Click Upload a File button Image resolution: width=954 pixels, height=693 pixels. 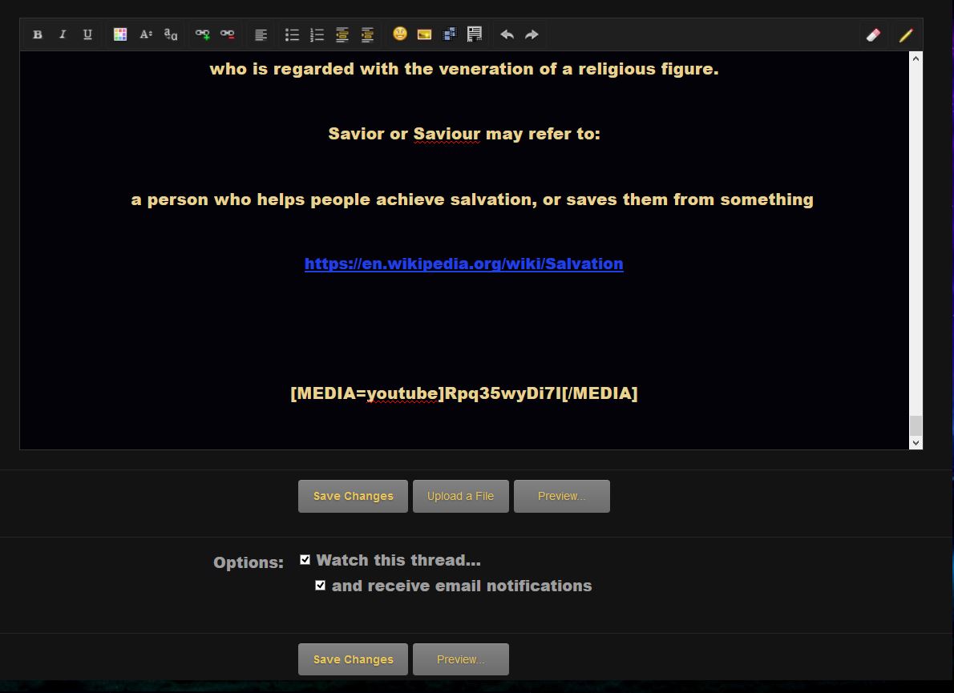(460, 496)
